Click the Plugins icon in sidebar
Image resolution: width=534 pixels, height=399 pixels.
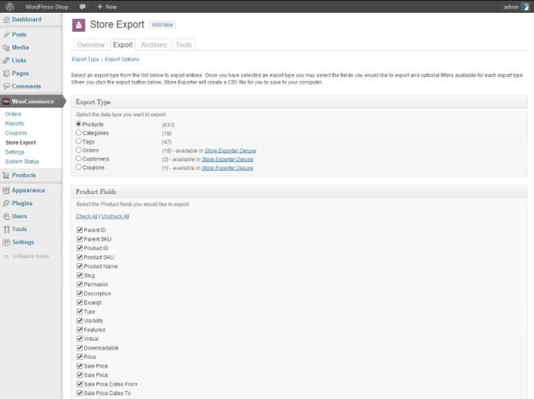click(6, 203)
